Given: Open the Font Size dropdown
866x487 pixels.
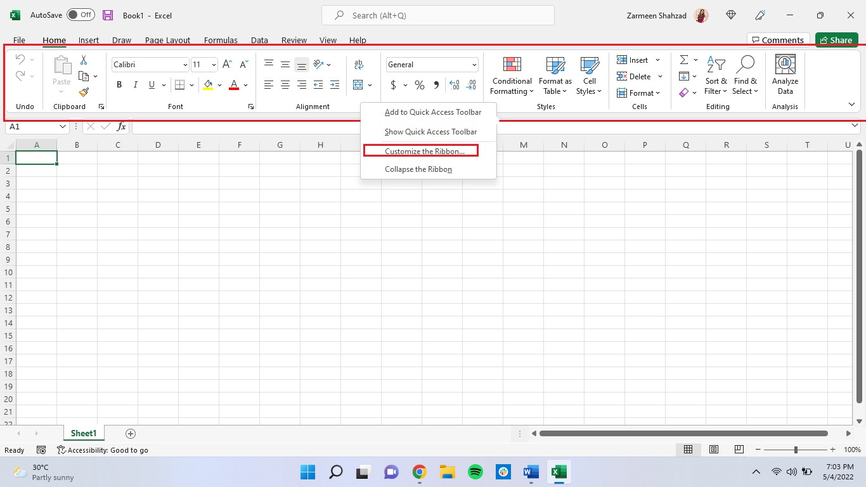Looking at the screenshot, I should click(x=214, y=64).
